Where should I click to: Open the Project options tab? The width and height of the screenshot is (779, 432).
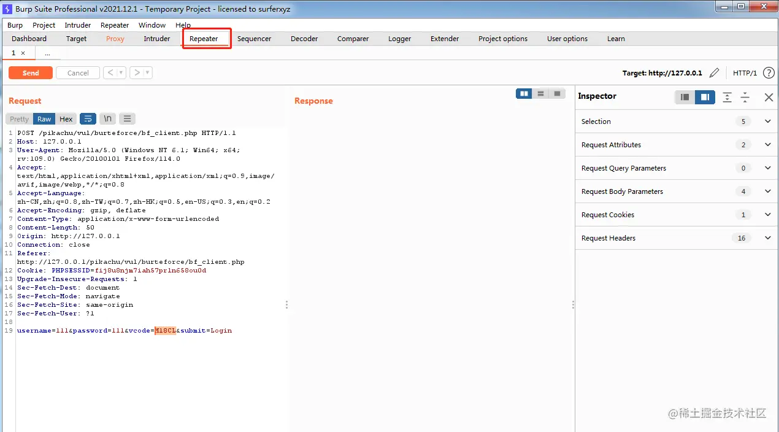503,39
